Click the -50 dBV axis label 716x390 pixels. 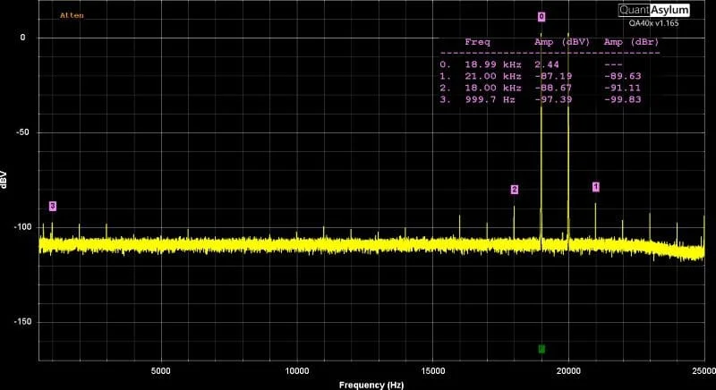pos(21,132)
